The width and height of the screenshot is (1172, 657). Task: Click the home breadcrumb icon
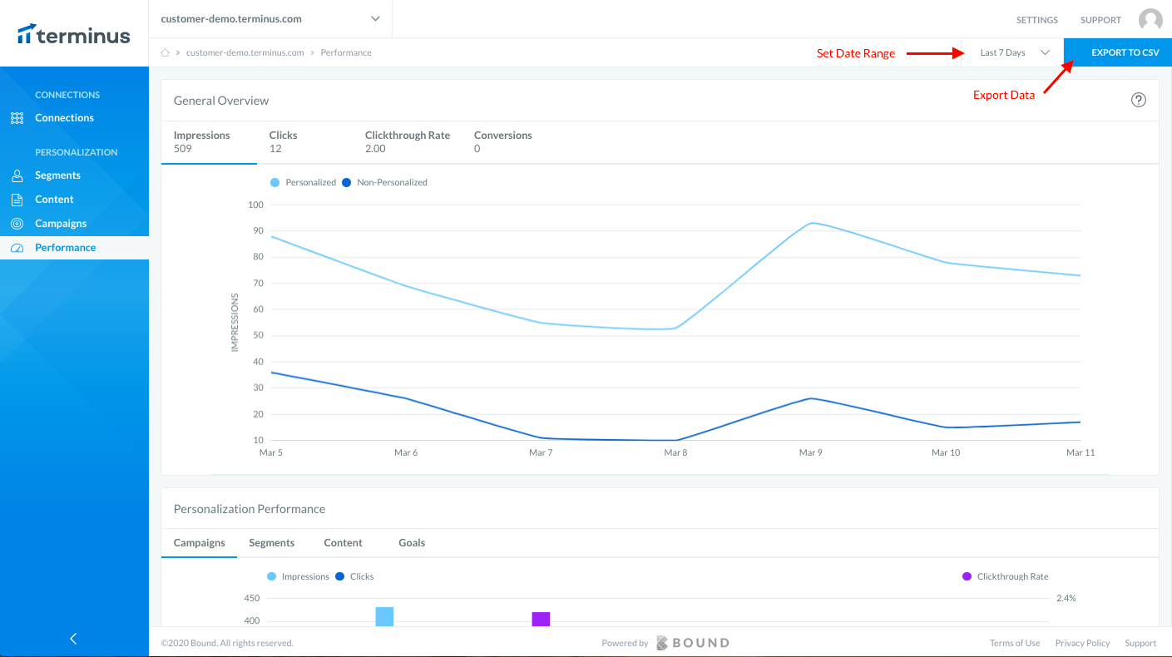[165, 52]
